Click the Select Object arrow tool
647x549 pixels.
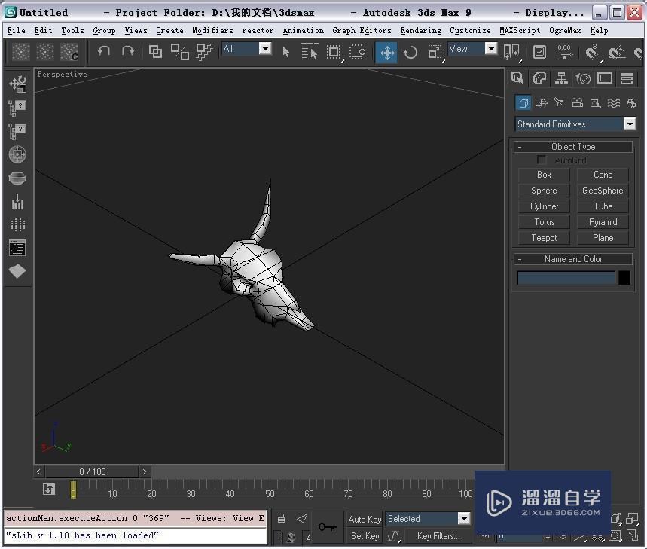coord(285,52)
